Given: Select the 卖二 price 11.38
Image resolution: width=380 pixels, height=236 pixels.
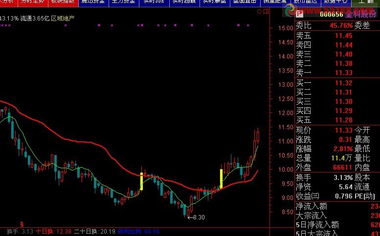Looking at the screenshot, I should pyautogui.click(x=344, y=63).
